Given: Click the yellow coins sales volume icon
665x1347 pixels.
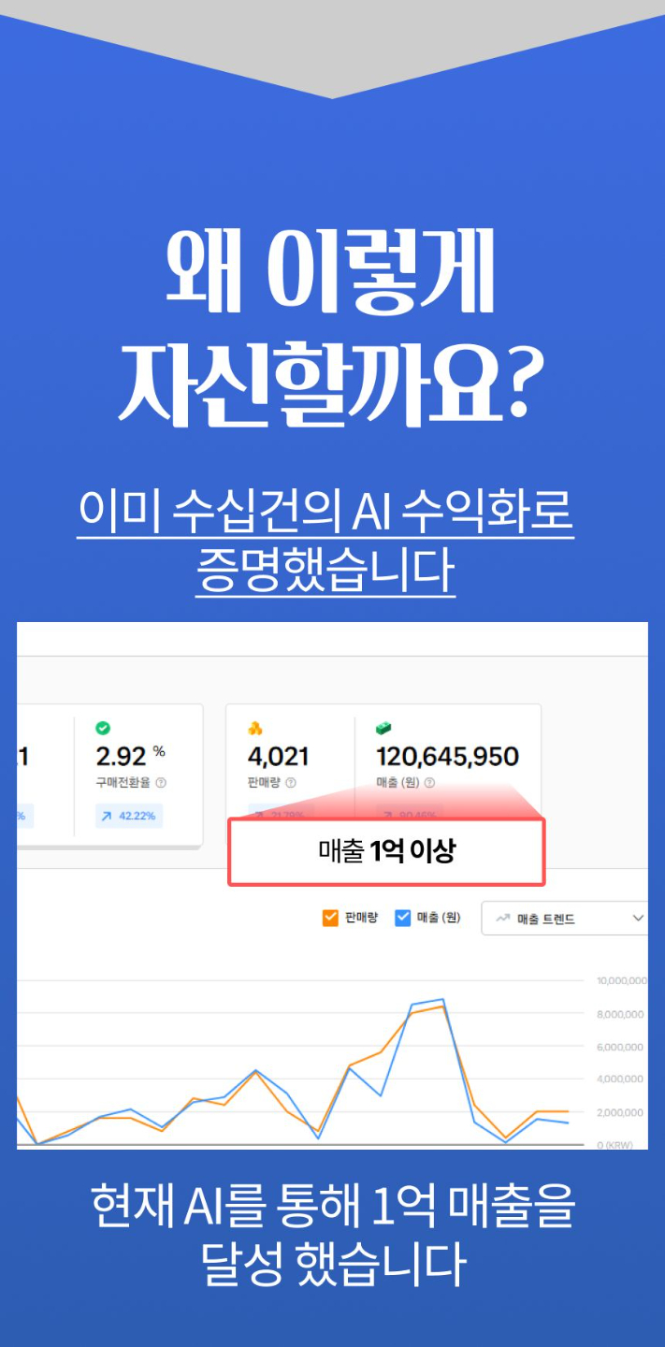Looking at the screenshot, I should pyautogui.click(x=255, y=728).
